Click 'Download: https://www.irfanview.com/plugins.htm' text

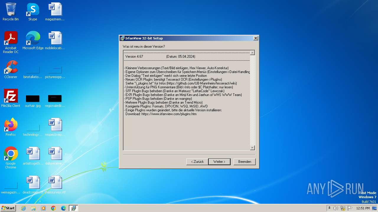coord(161,114)
